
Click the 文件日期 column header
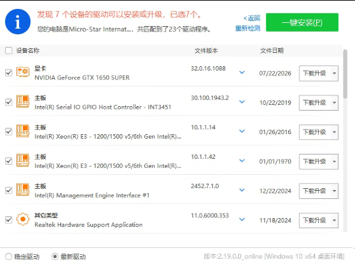[x=272, y=50]
